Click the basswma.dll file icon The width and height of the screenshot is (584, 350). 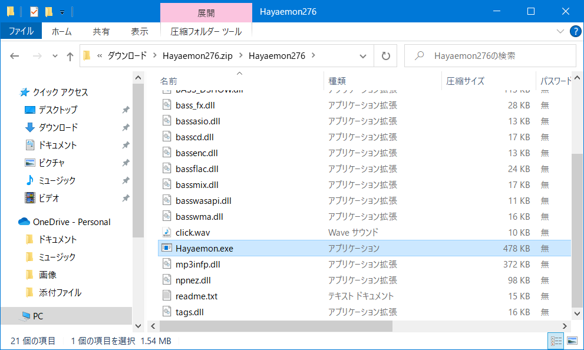(x=167, y=216)
